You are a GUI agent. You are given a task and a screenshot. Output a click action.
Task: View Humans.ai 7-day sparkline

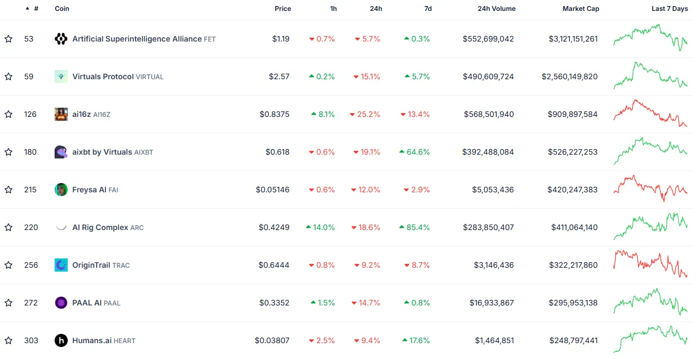tap(650, 339)
